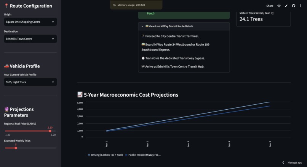The width and height of the screenshot is (307, 167).
Task: Open the vehicle profile dropdown SUV / Light Truck
Action: 30,82
